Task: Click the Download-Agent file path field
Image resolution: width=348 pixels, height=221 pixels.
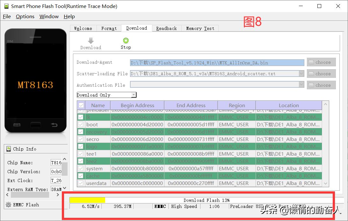Action: click(x=217, y=63)
